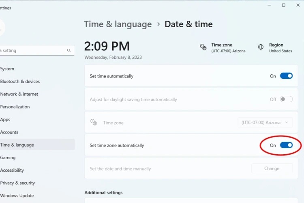Screen dimensions: 304x203
Task: Click Time & language breadcrumb link
Action: [x=118, y=24]
